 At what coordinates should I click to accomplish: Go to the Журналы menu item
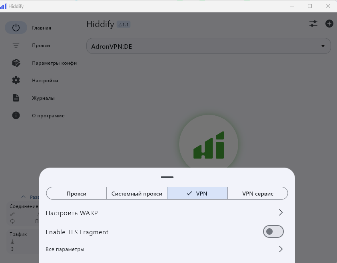(43, 98)
